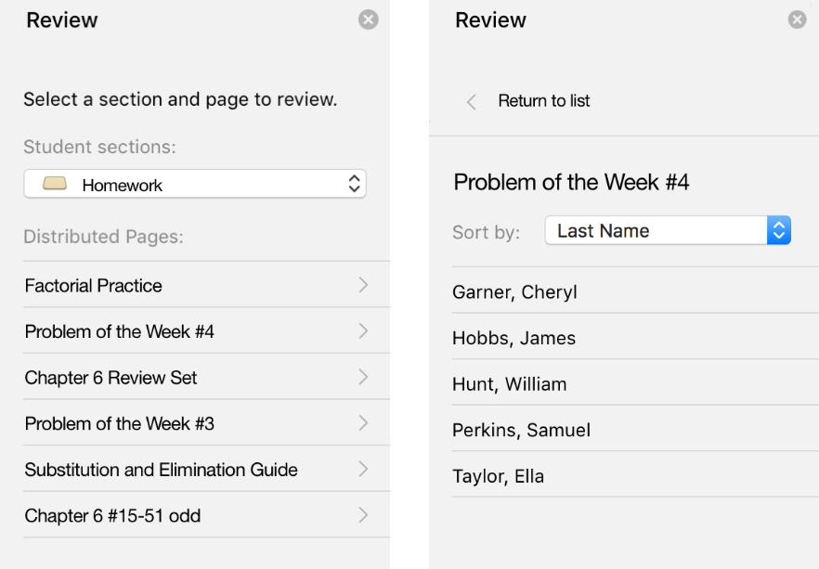Close the left Review panel
819x569 pixels.
point(369,19)
